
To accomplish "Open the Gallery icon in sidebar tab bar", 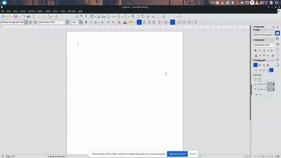I will (x=277, y=44).
